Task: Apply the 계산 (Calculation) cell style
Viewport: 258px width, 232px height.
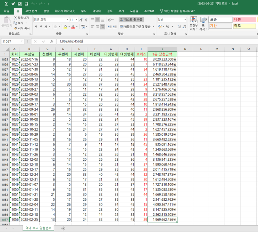Action: tap(220, 26)
